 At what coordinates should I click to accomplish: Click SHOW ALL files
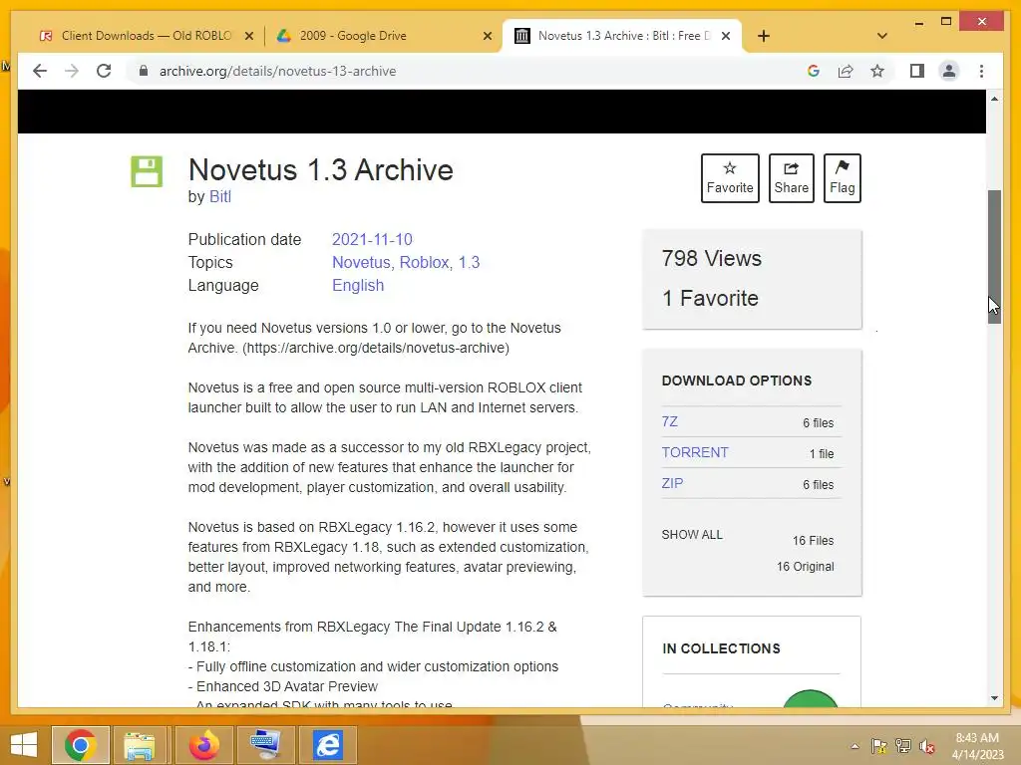pos(692,535)
